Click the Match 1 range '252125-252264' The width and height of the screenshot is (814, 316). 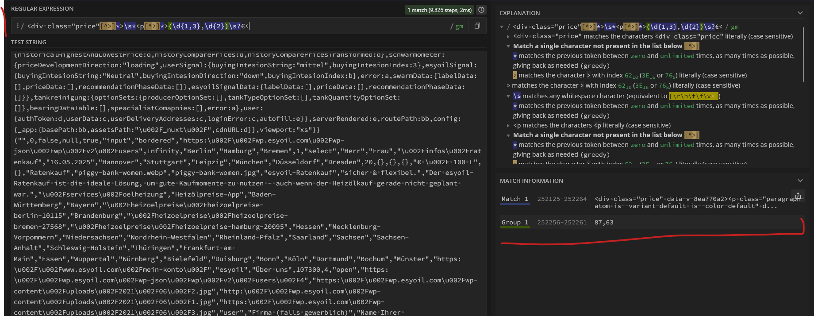[562, 199]
